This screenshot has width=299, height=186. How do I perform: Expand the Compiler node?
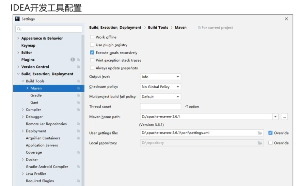(23, 109)
